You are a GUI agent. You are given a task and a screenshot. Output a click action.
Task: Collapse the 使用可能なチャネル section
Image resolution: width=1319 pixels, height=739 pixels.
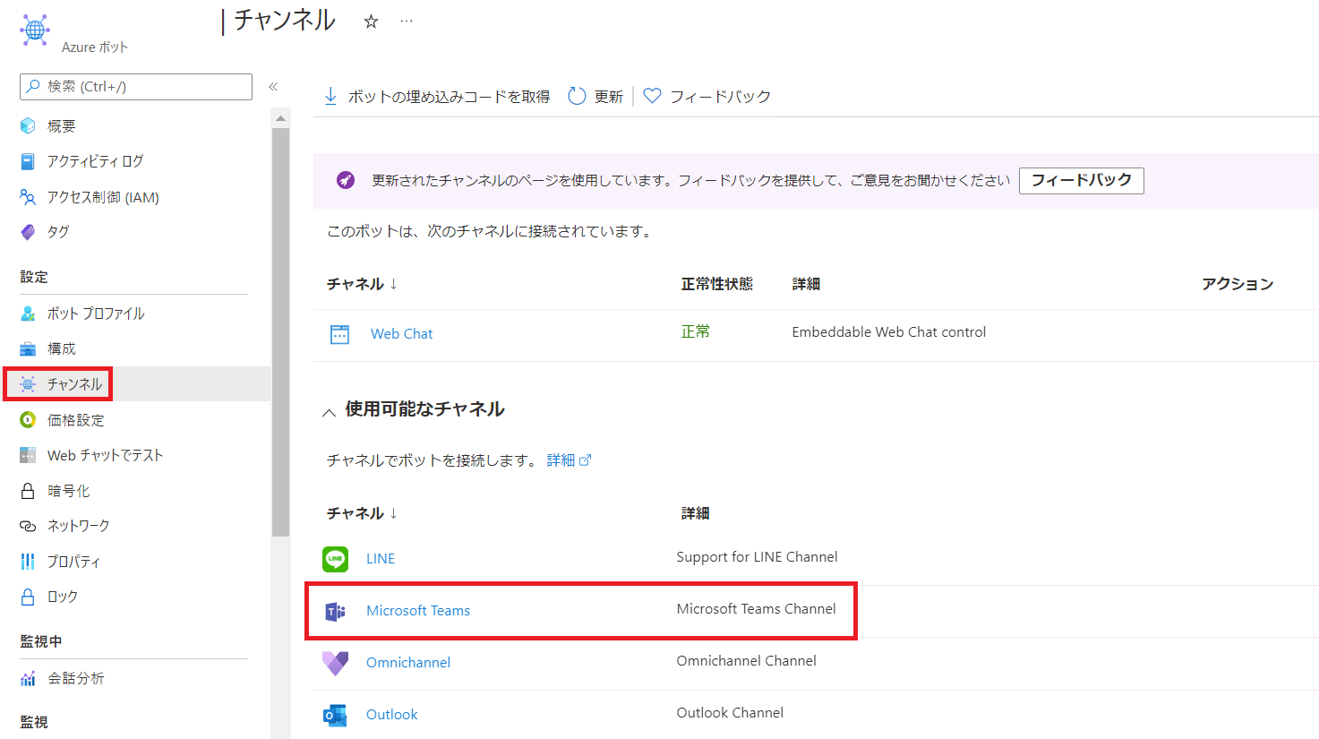click(x=330, y=412)
